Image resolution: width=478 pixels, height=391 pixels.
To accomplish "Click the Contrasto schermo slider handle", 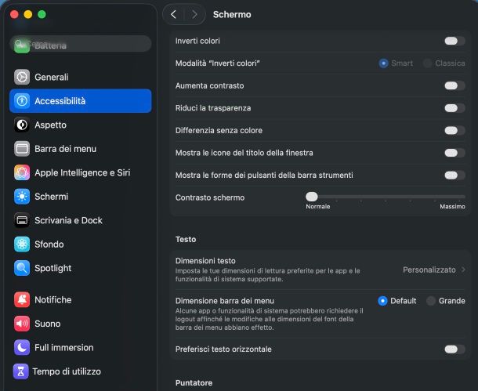I will point(312,197).
